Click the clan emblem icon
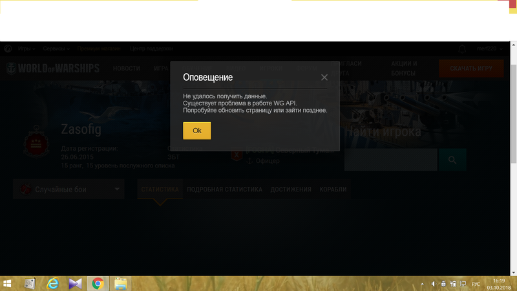The width and height of the screenshot is (517, 291). coord(237,155)
